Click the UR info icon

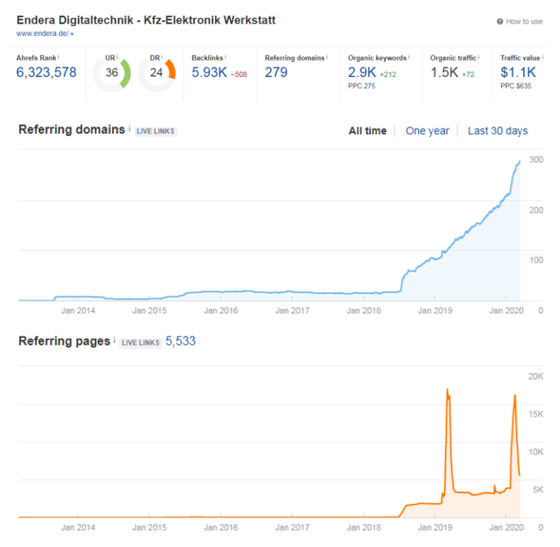click(x=117, y=57)
